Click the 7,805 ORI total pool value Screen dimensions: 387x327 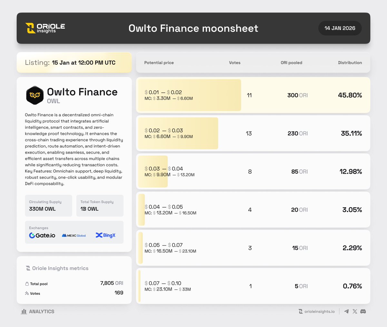112,283
